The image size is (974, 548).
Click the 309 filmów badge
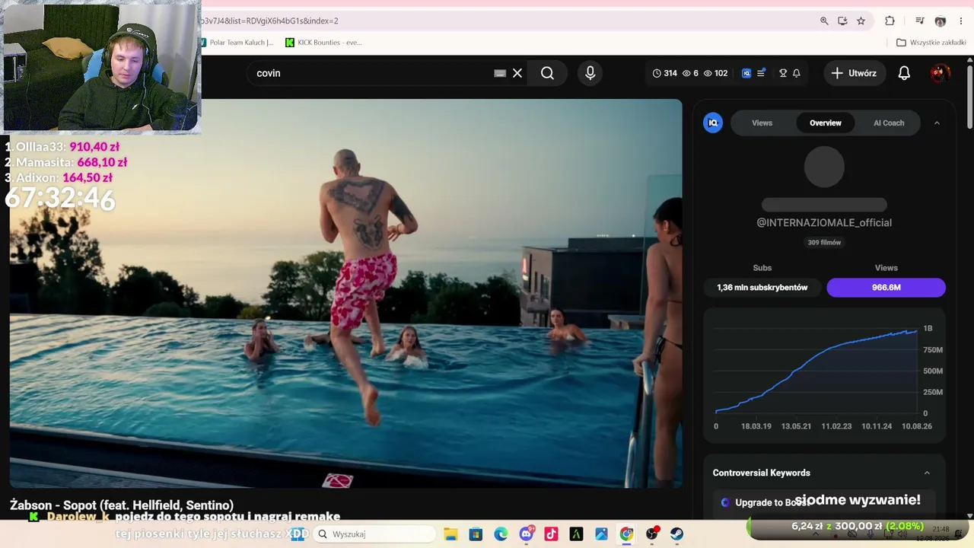pyautogui.click(x=824, y=242)
